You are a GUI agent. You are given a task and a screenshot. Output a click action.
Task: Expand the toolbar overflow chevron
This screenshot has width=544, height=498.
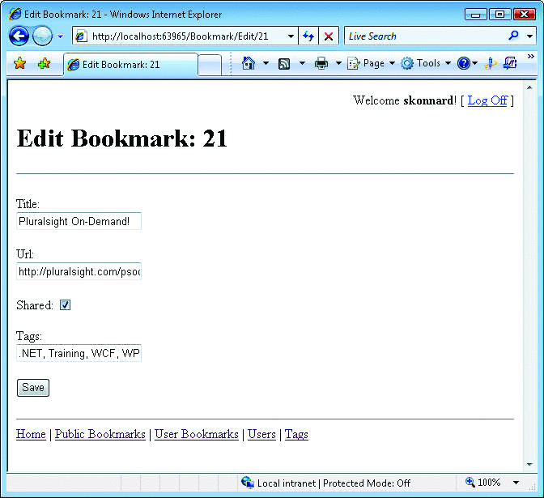(x=530, y=56)
